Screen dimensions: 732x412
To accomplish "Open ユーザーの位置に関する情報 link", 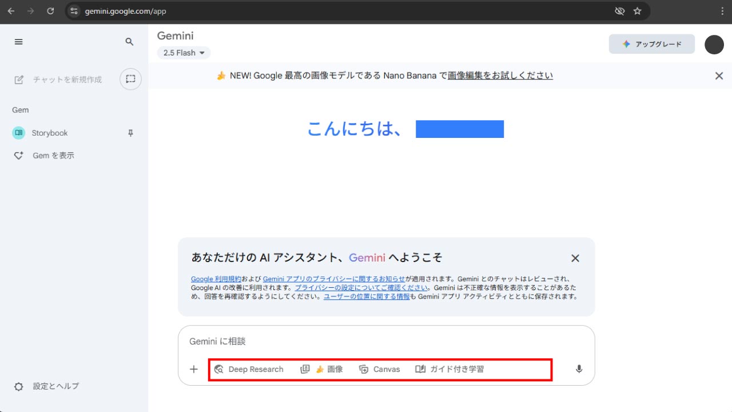I will pos(367,296).
